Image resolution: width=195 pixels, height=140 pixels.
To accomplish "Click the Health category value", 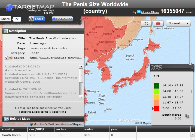I will (x=34, y=53).
